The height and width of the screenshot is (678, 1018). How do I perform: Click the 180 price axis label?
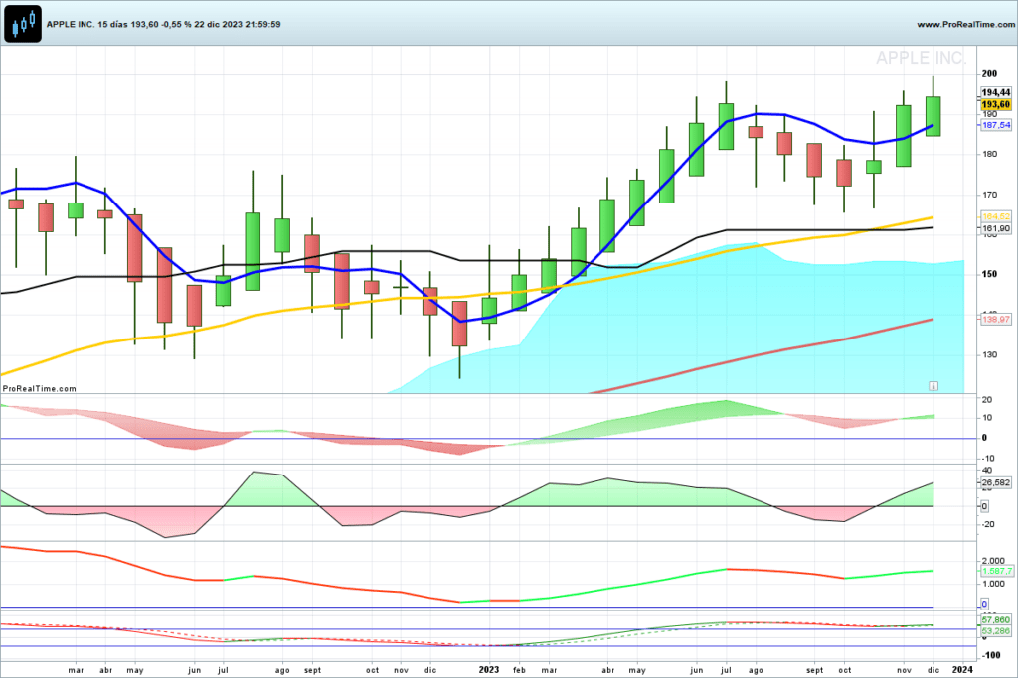point(989,154)
